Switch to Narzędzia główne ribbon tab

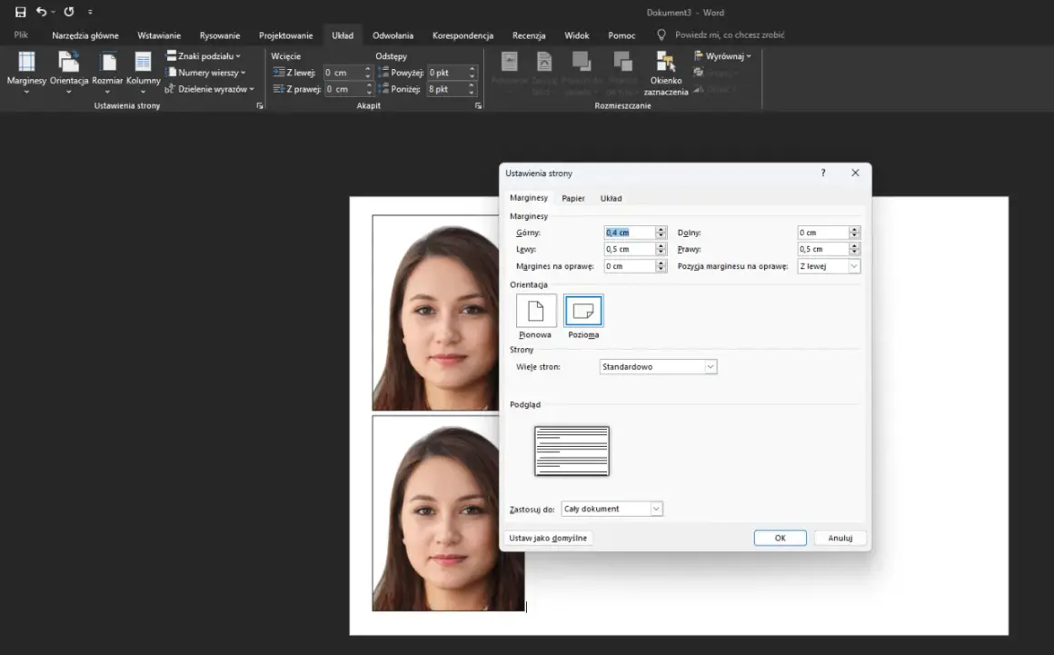85,35
